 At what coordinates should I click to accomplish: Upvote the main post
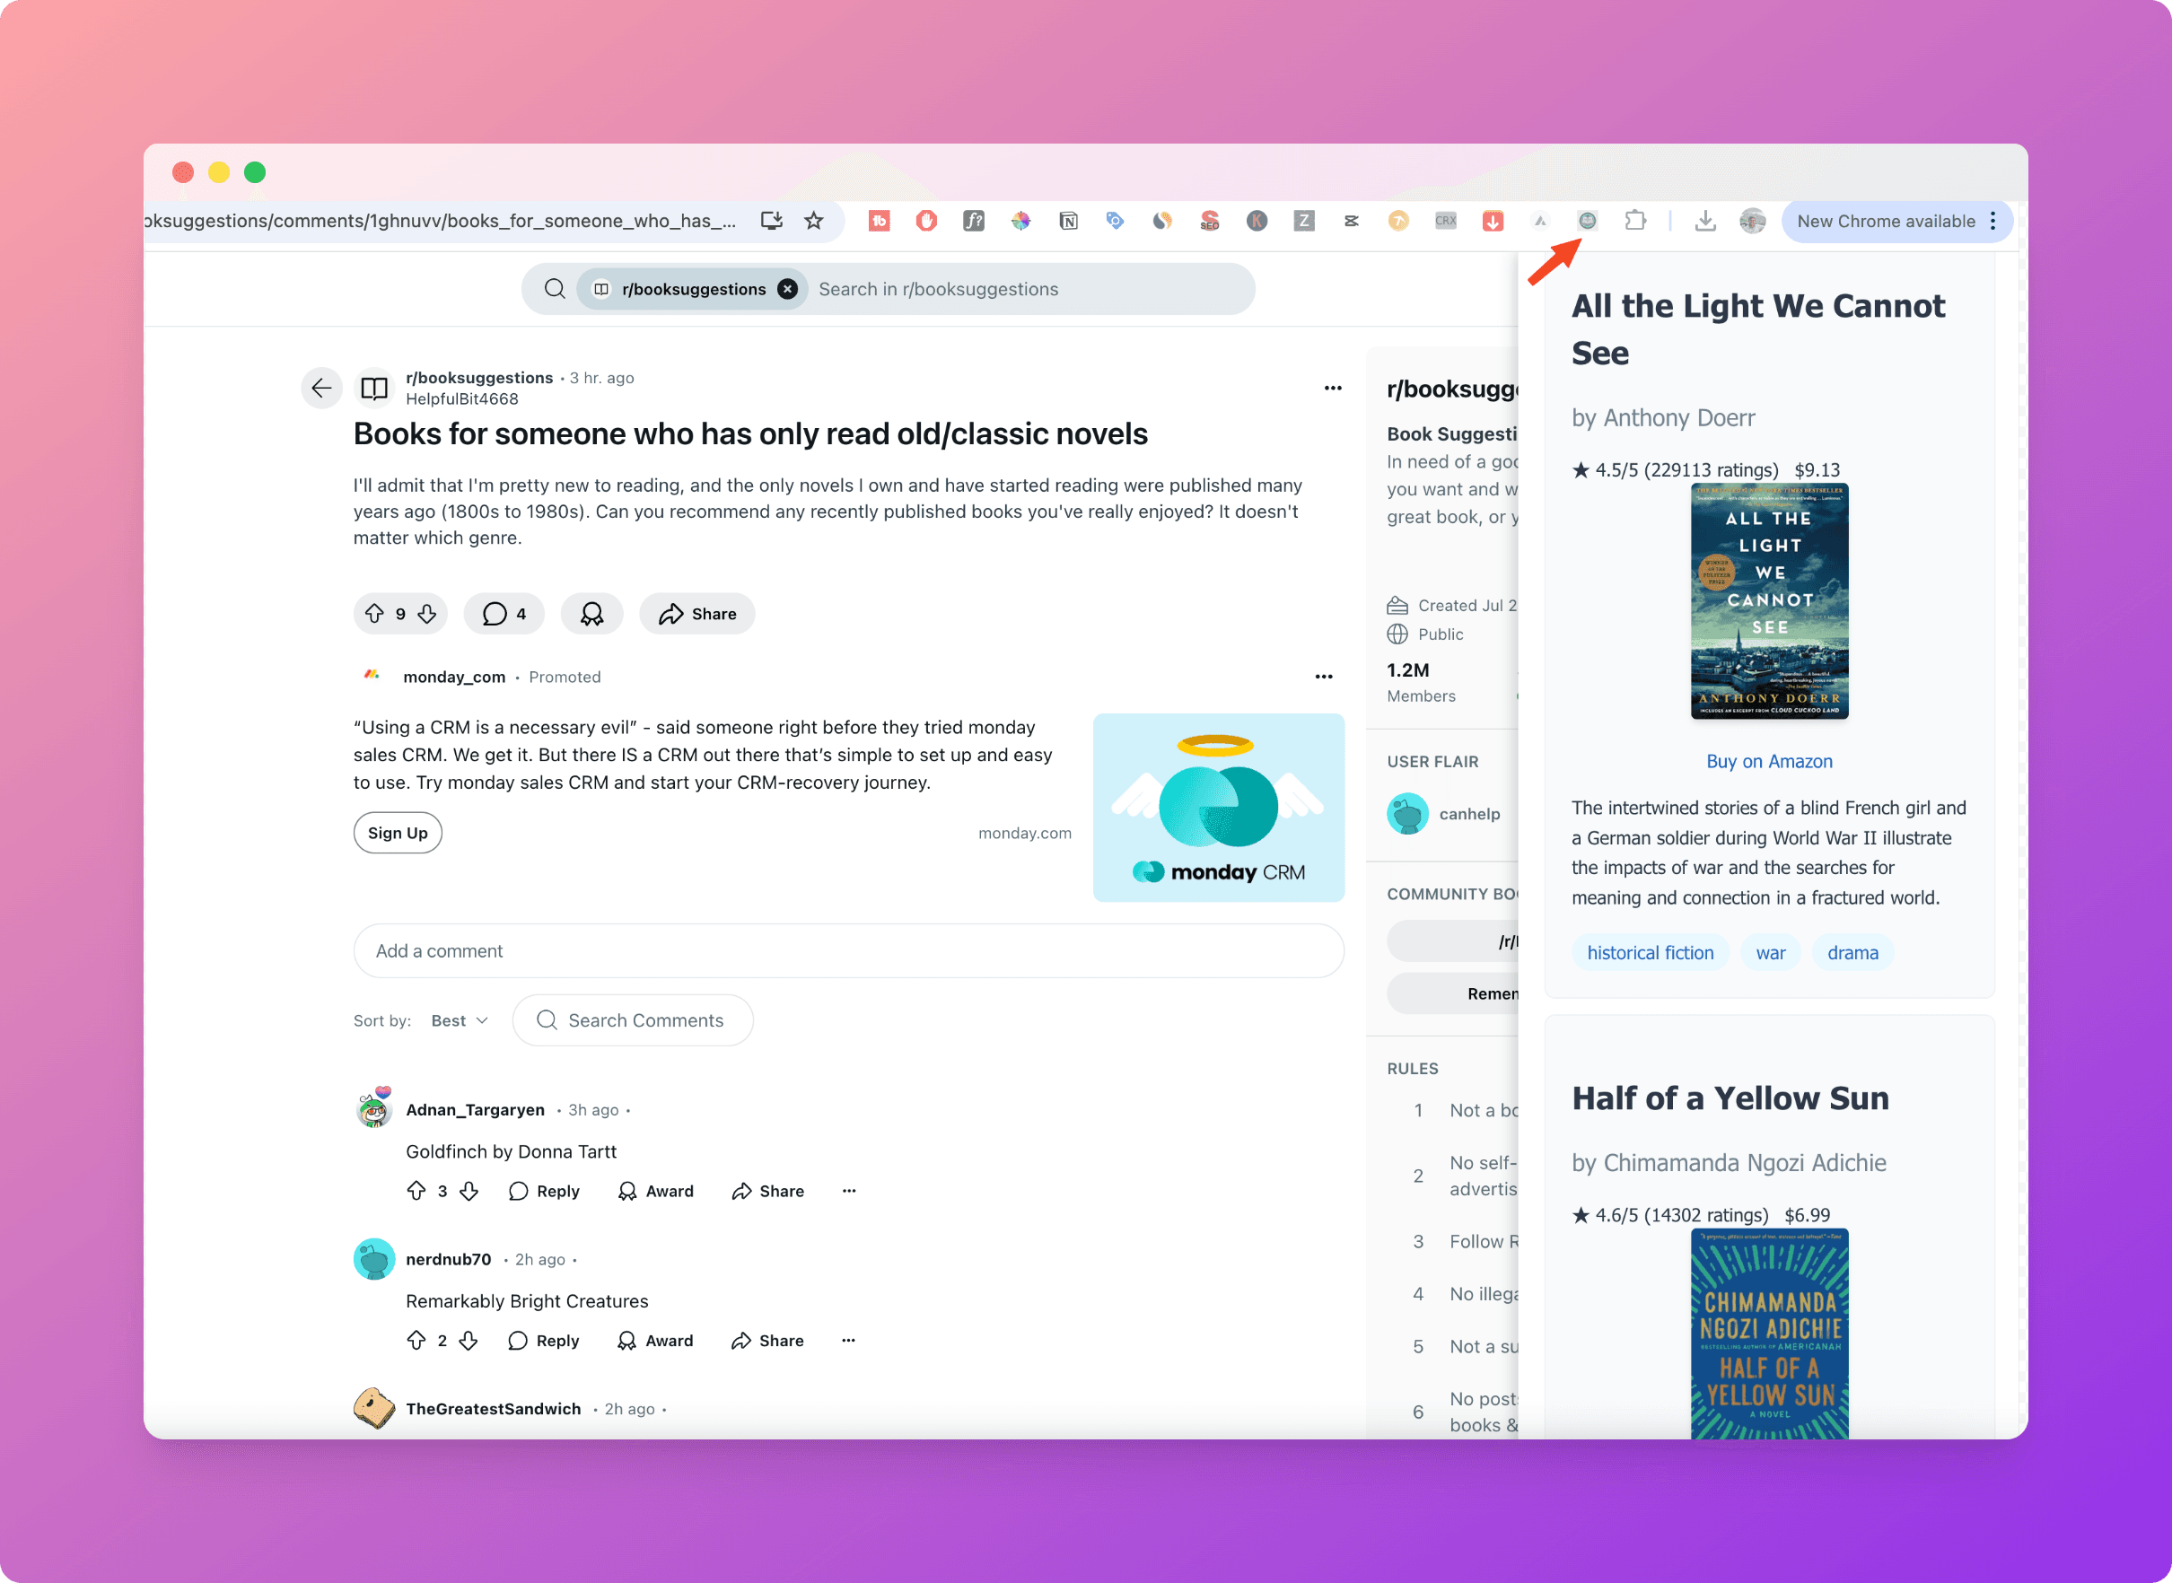(x=374, y=614)
